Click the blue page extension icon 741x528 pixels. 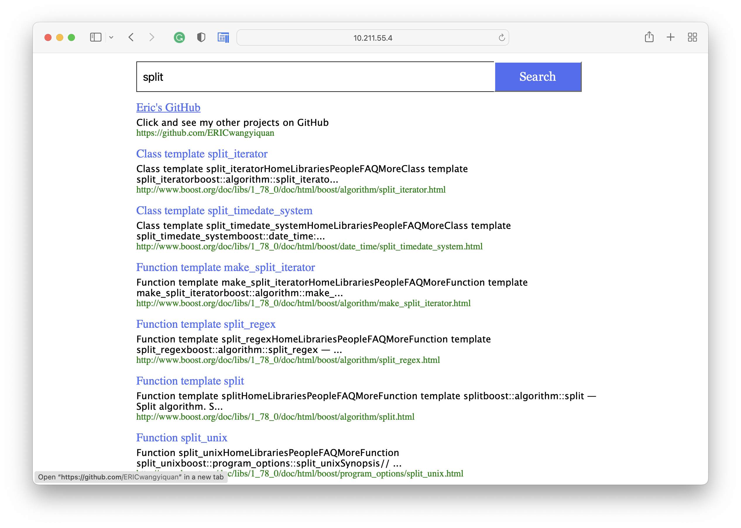pos(223,38)
